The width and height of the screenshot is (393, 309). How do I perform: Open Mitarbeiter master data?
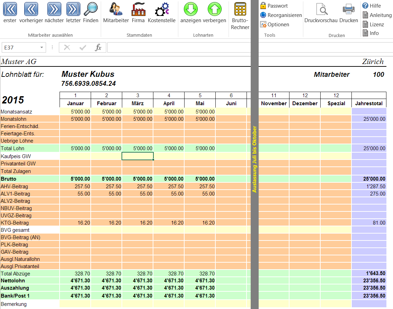click(x=116, y=9)
